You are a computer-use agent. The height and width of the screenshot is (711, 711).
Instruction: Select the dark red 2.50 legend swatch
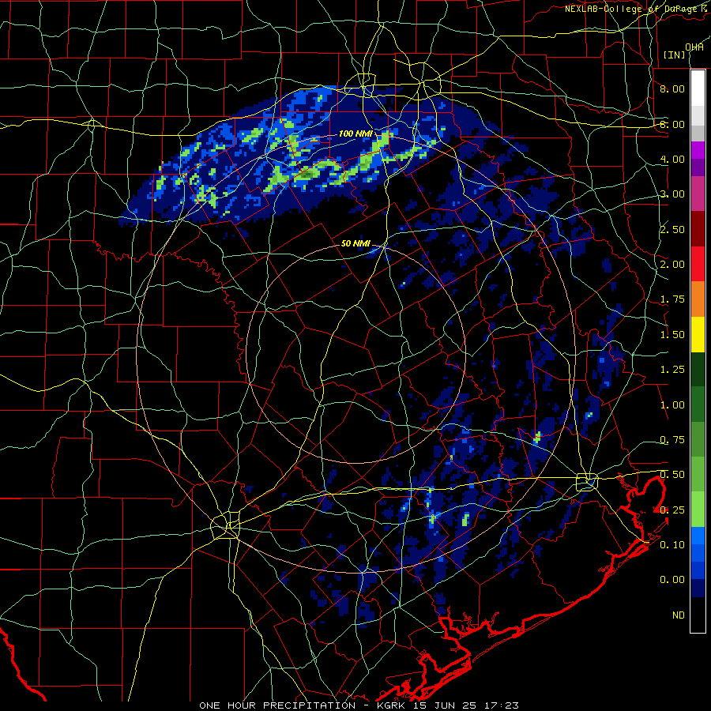(x=698, y=228)
